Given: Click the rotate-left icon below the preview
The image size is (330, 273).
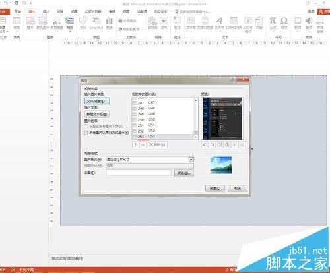Looking at the screenshot, I should 205,144.
